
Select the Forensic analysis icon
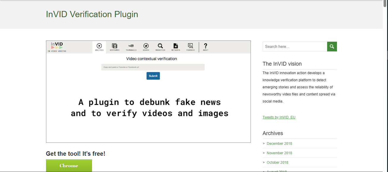(x=191, y=46)
